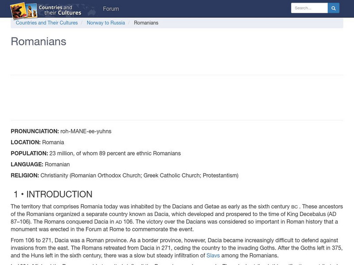Click the text roh-MANE-ee-yuhns
The height and width of the screenshot is (265, 354).
86,131
